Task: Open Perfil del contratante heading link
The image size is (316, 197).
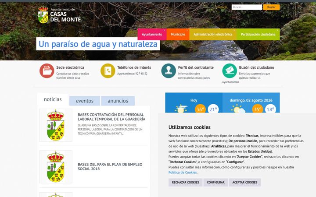Action: click(x=196, y=67)
